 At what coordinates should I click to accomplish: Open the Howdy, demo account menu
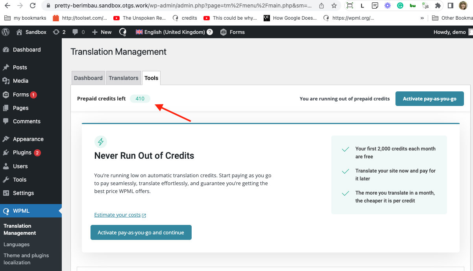click(x=453, y=32)
